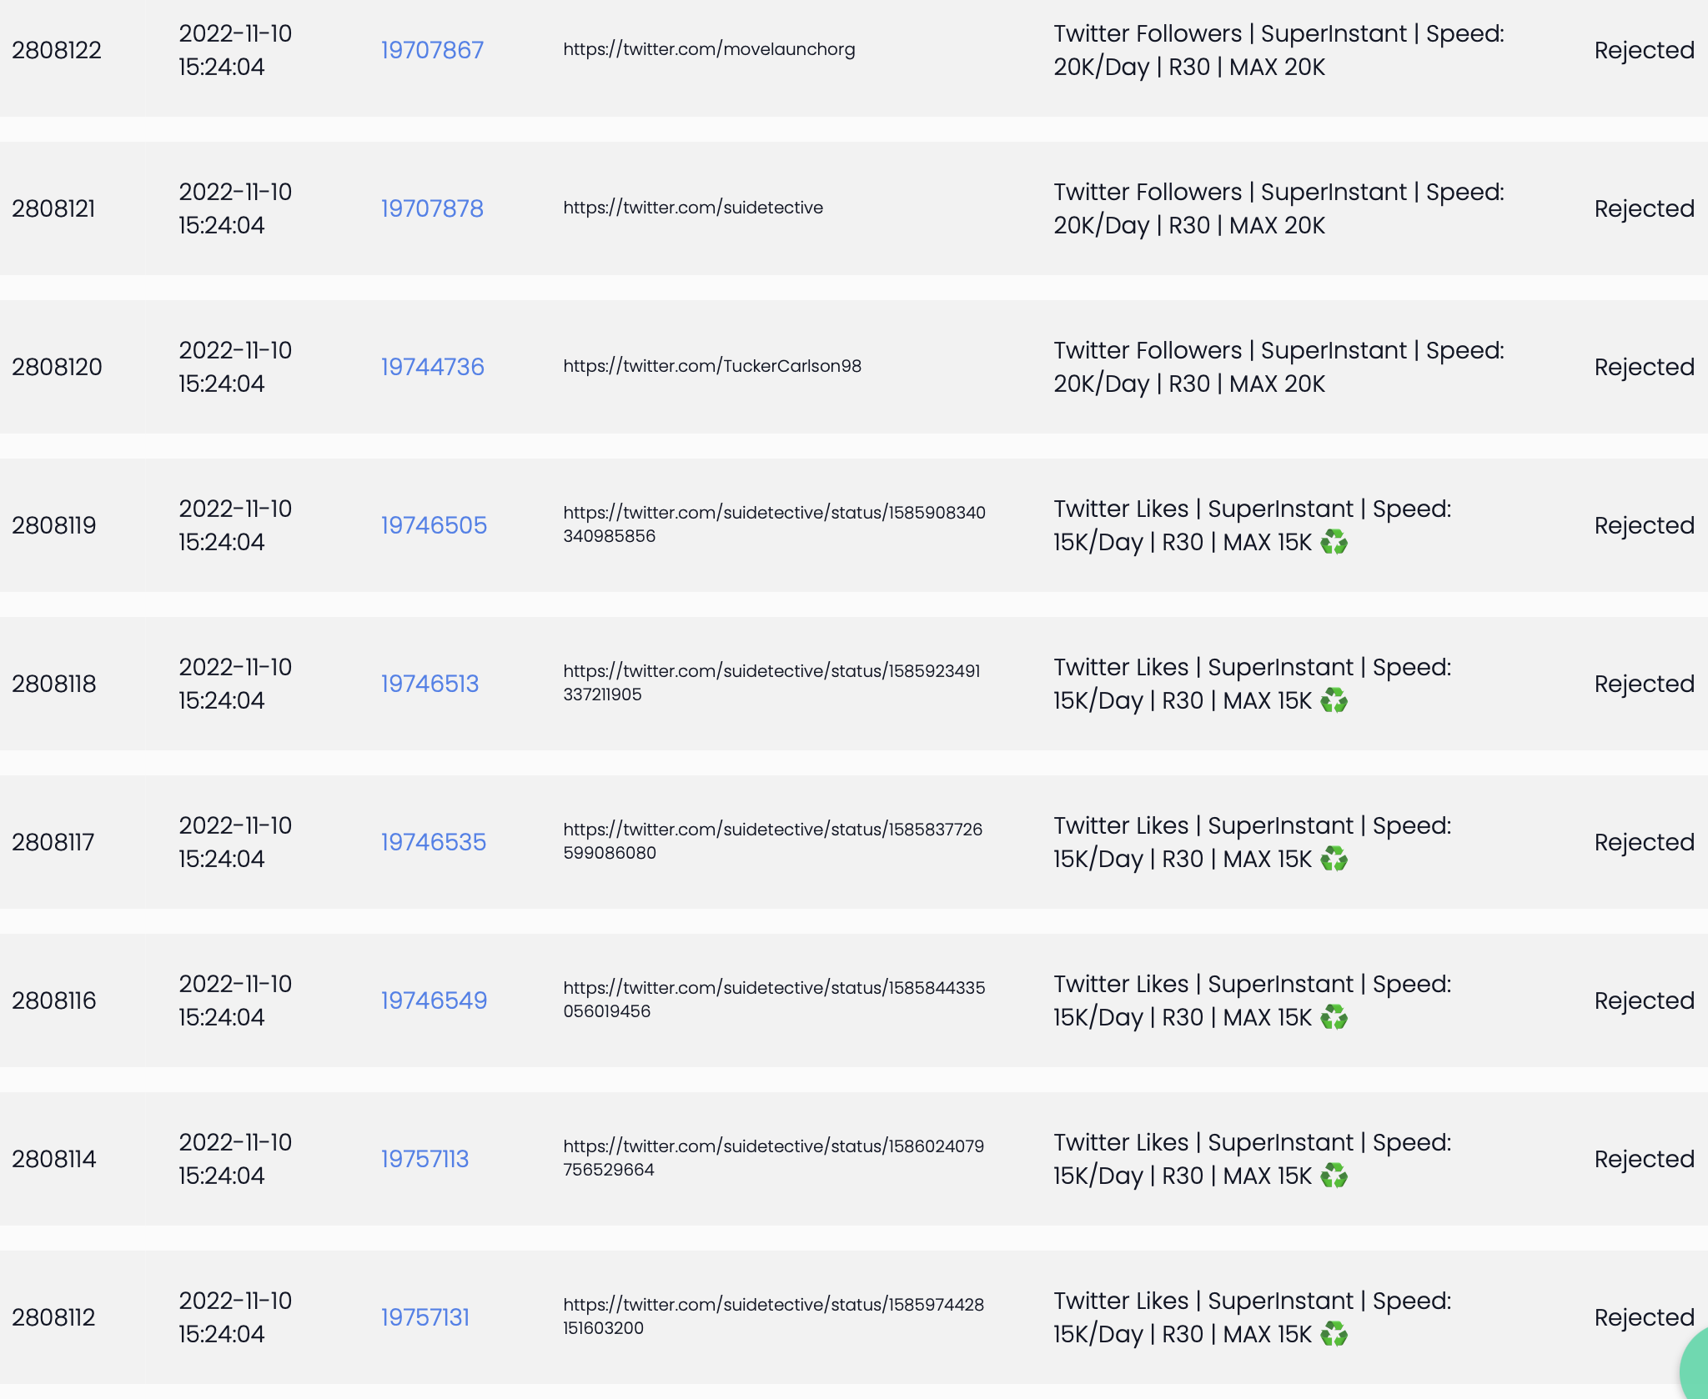
Task: Click recycle icon in order 2808114 row
Action: click(x=1334, y=1176)
